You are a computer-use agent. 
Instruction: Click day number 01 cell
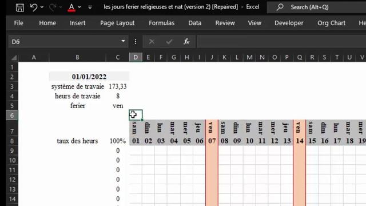tap(136, 141)
